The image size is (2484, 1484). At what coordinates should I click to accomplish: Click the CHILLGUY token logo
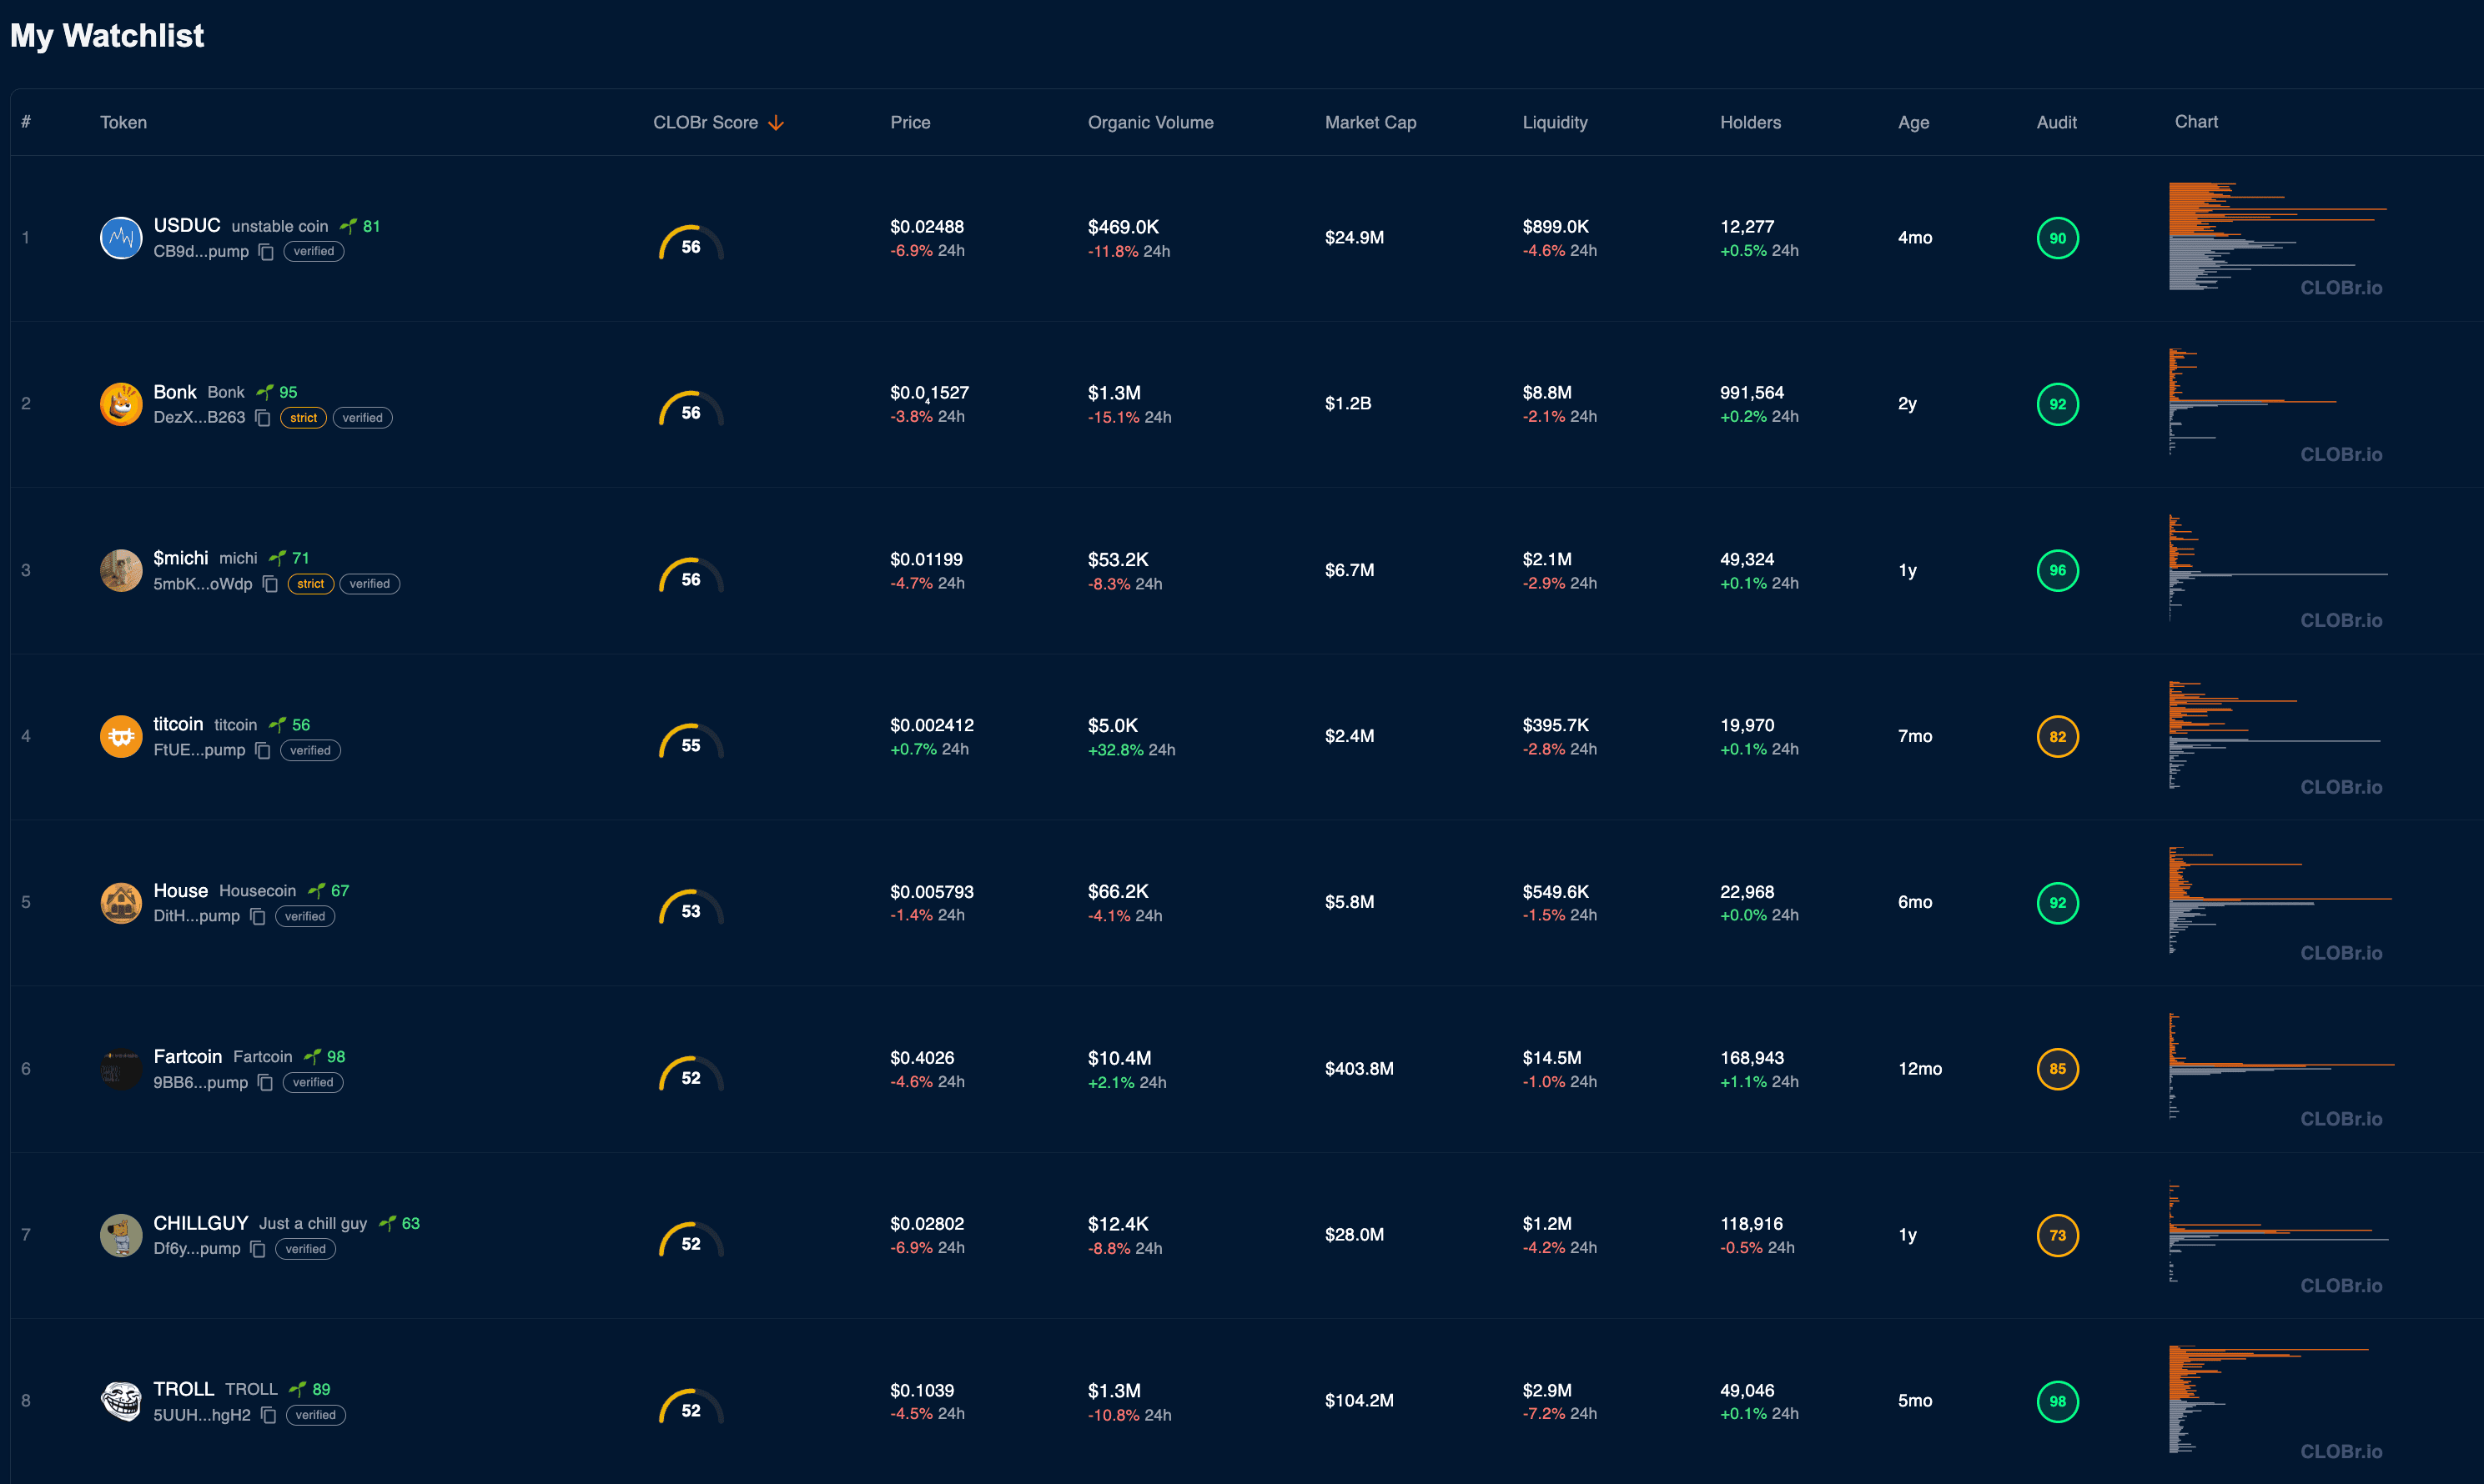tap(121, 1235)
